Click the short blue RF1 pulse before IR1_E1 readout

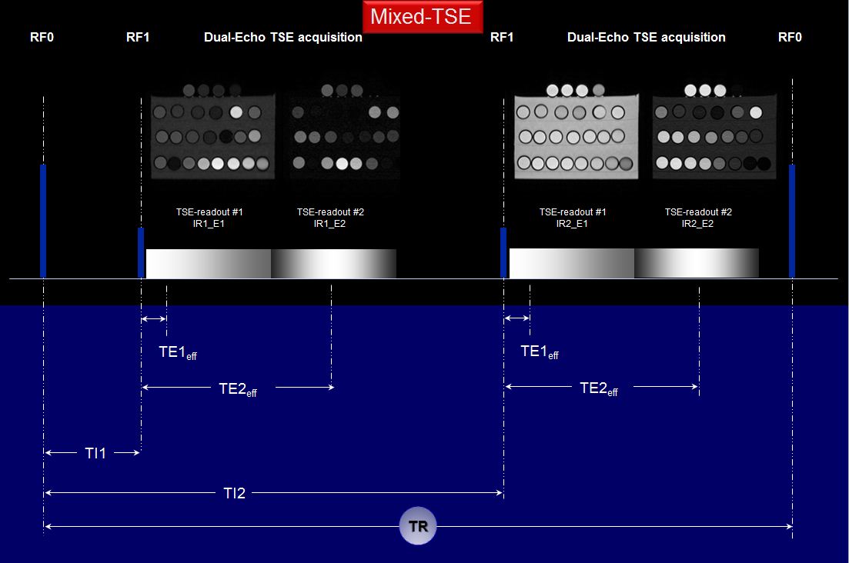point(141,252)
